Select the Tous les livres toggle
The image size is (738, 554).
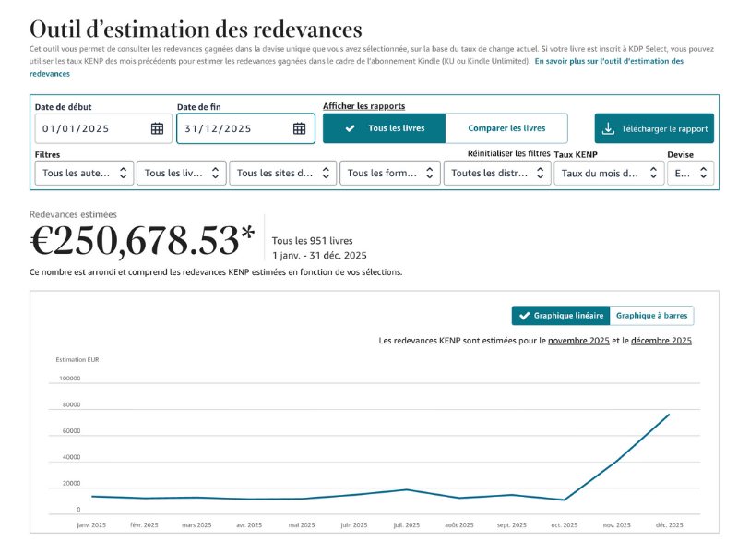click(384, 128)
